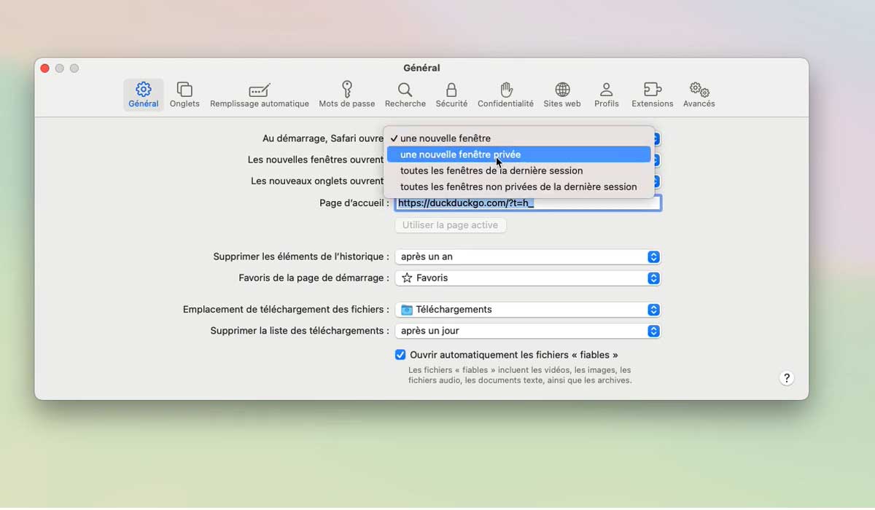Open the Avancés gears pane
875x510 pixels.
(x=699, y=95)
